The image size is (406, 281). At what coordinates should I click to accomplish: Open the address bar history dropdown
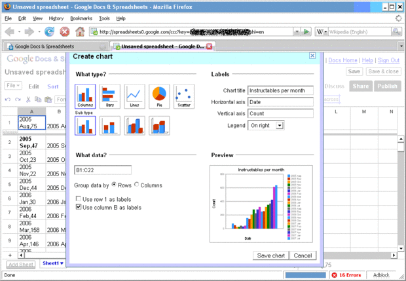[x=297, y=32]
